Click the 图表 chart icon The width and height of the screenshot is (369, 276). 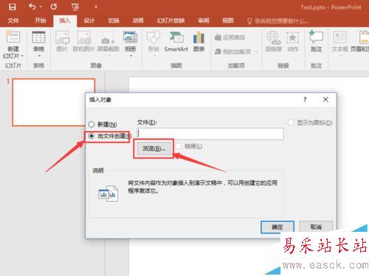[x=199, y=38]
